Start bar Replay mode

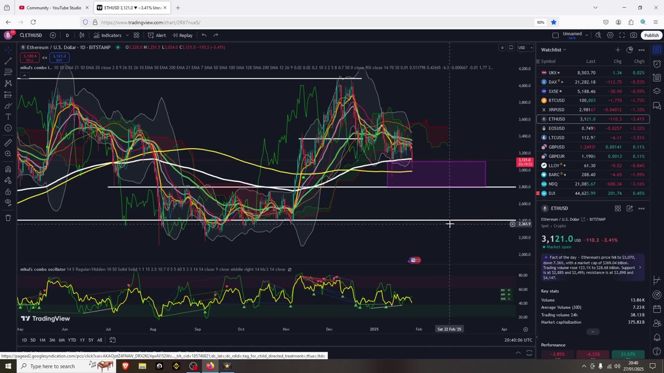tap(183, 35)
